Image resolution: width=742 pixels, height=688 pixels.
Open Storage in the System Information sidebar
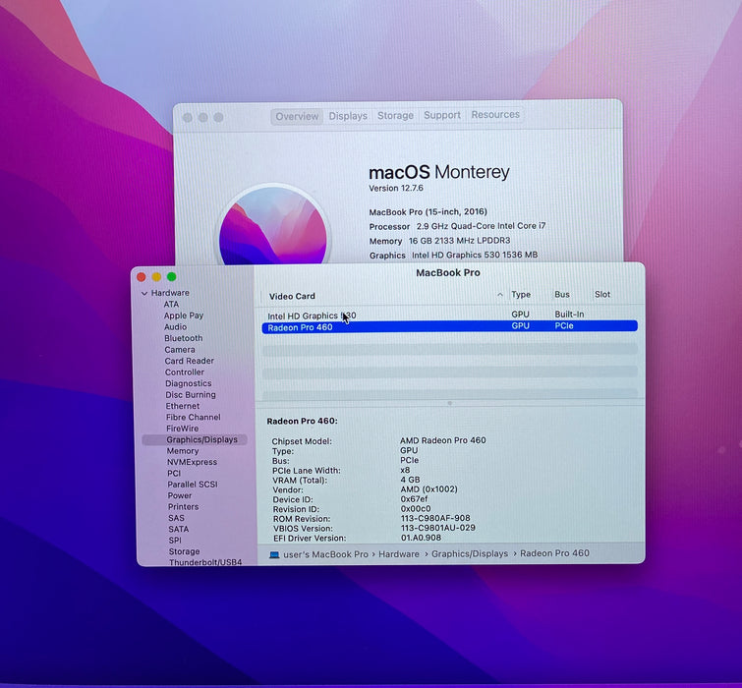[x=184, y=551]
